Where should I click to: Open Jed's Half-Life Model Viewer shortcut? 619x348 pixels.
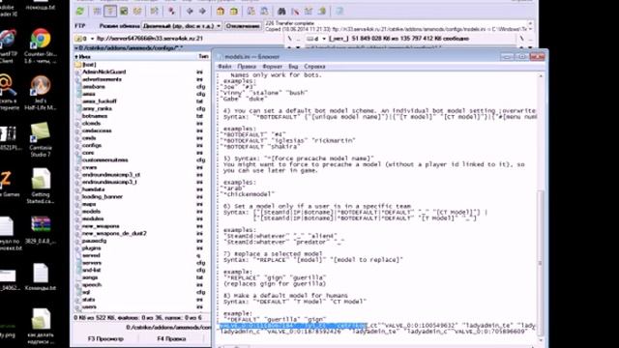tap(41, 93)
